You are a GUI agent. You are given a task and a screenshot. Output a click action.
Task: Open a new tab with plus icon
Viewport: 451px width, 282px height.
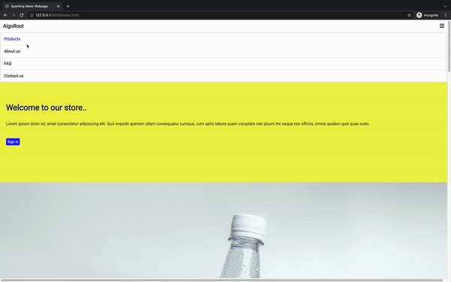[68, 6]
